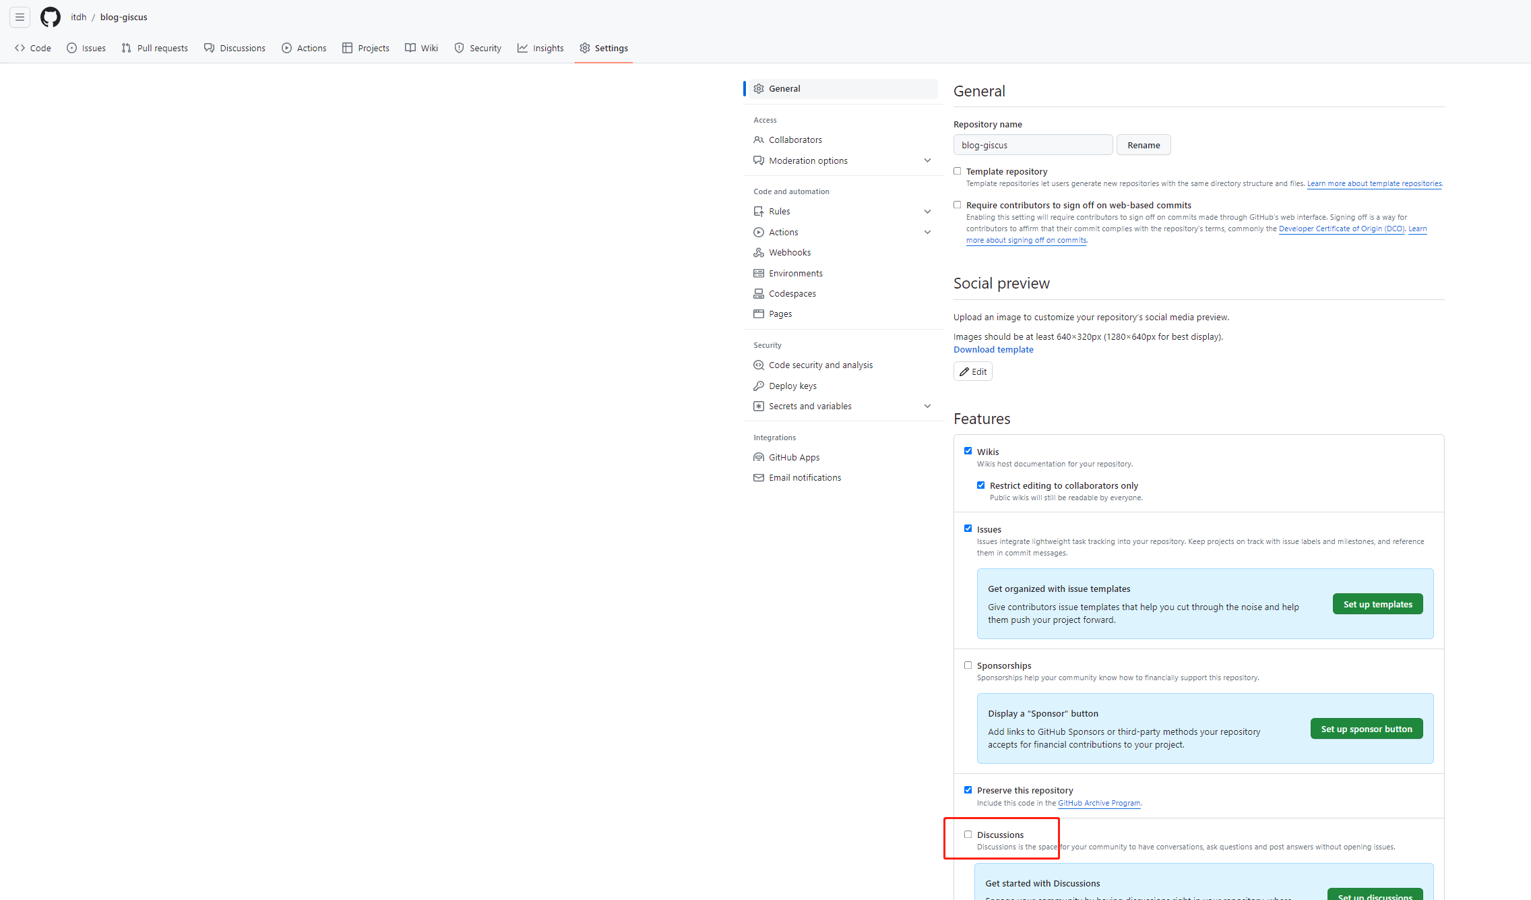
Task: Enable the Sponsorships checkbox
Action: click(968, 665)
